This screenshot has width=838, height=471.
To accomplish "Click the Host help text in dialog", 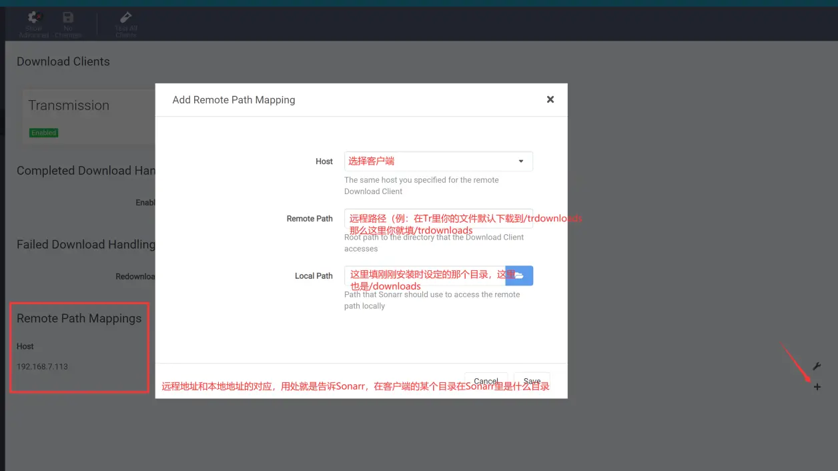I will [422, 185].
